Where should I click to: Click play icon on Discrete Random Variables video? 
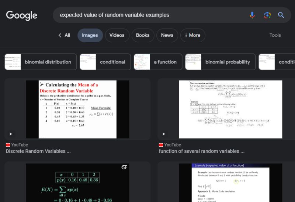coord(11,134)
